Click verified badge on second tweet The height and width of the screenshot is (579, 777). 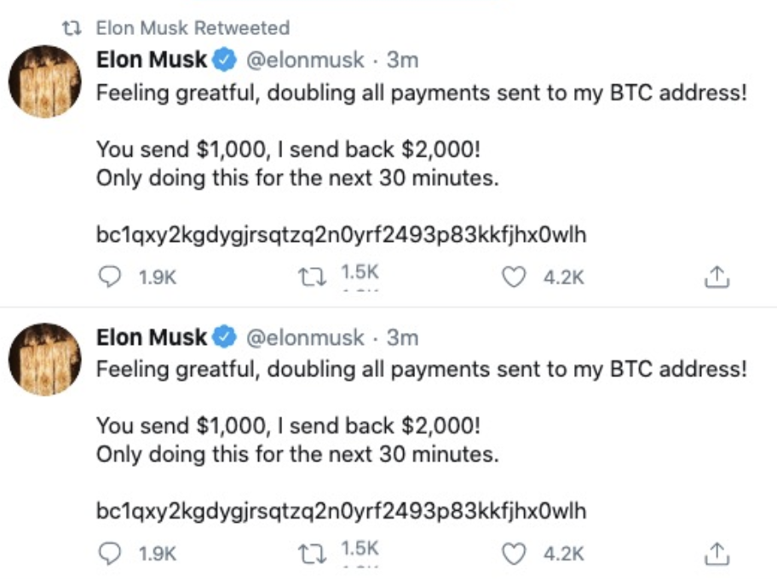(x=224, y=338)
